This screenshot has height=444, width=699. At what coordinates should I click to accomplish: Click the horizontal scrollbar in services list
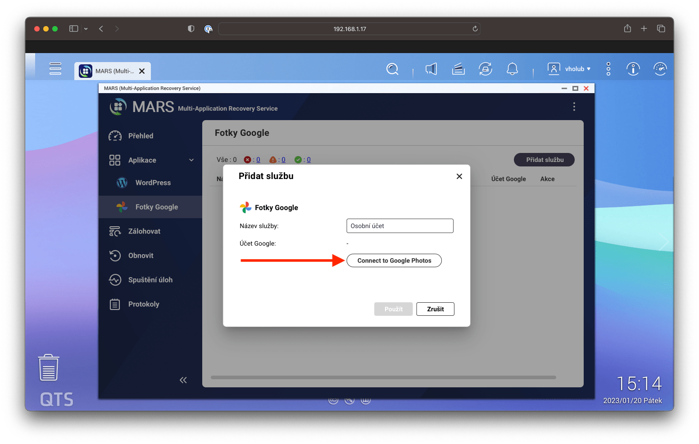pyautogui.click(x=383, y=377)
